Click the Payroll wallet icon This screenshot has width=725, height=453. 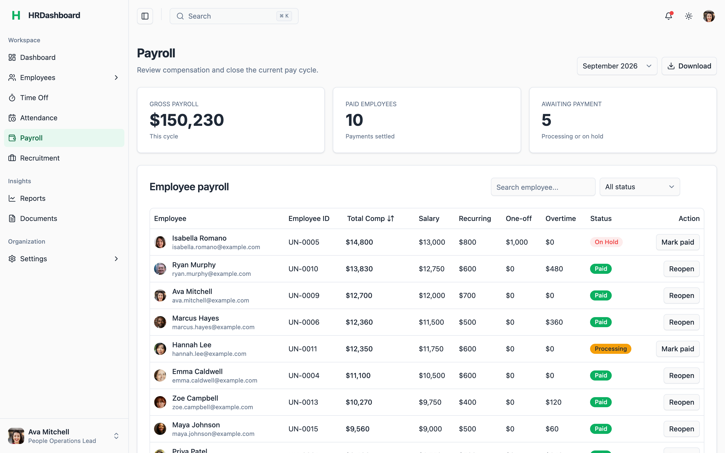12,138
